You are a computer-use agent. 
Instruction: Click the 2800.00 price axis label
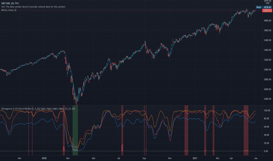click(267, 79)
